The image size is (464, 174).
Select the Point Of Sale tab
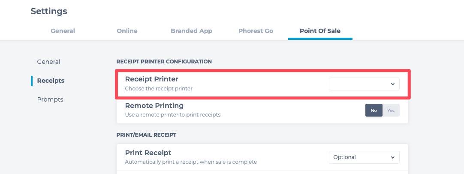click(320, 31)
